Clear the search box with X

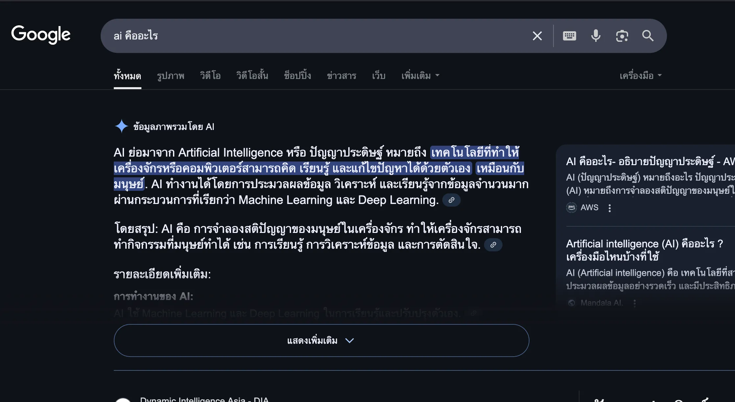(537, 36)
